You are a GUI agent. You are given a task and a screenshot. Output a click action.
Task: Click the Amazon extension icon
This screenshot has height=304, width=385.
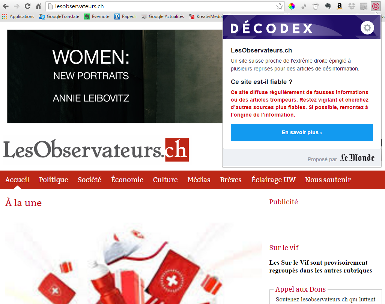[x=340, y=6]
